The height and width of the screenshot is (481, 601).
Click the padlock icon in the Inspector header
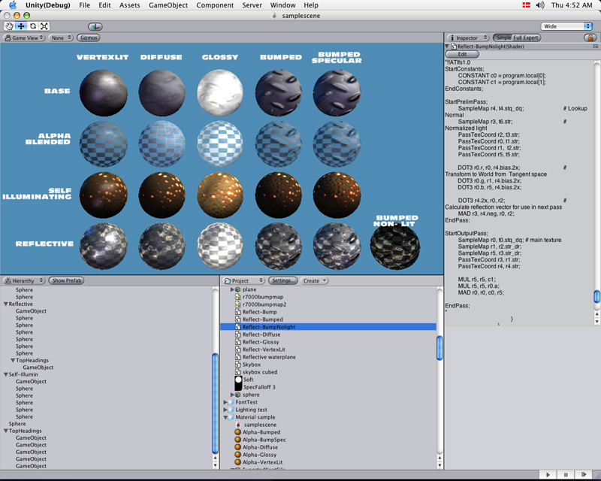click(x=591, y=37)
